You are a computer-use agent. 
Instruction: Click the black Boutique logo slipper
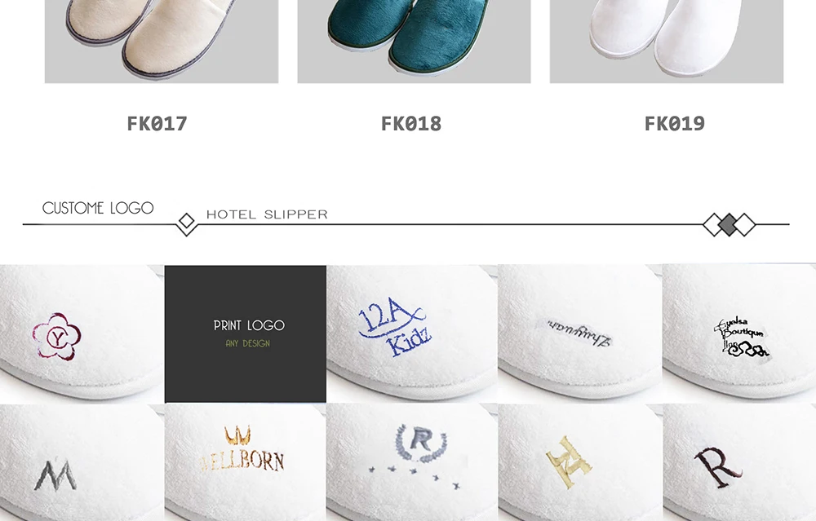pyautogui.click(x=739, y=333)
